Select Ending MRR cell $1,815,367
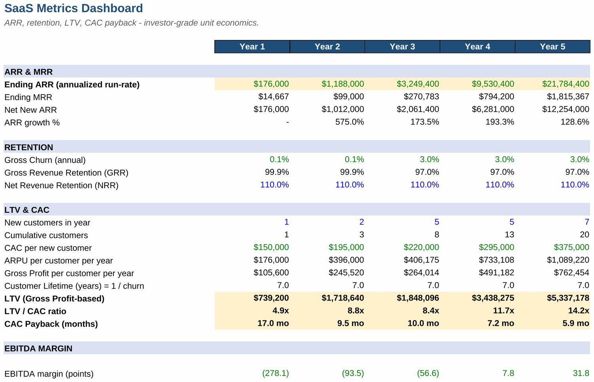Image resolution: width=594 pixels, height=382 pixels. point(553,96)
